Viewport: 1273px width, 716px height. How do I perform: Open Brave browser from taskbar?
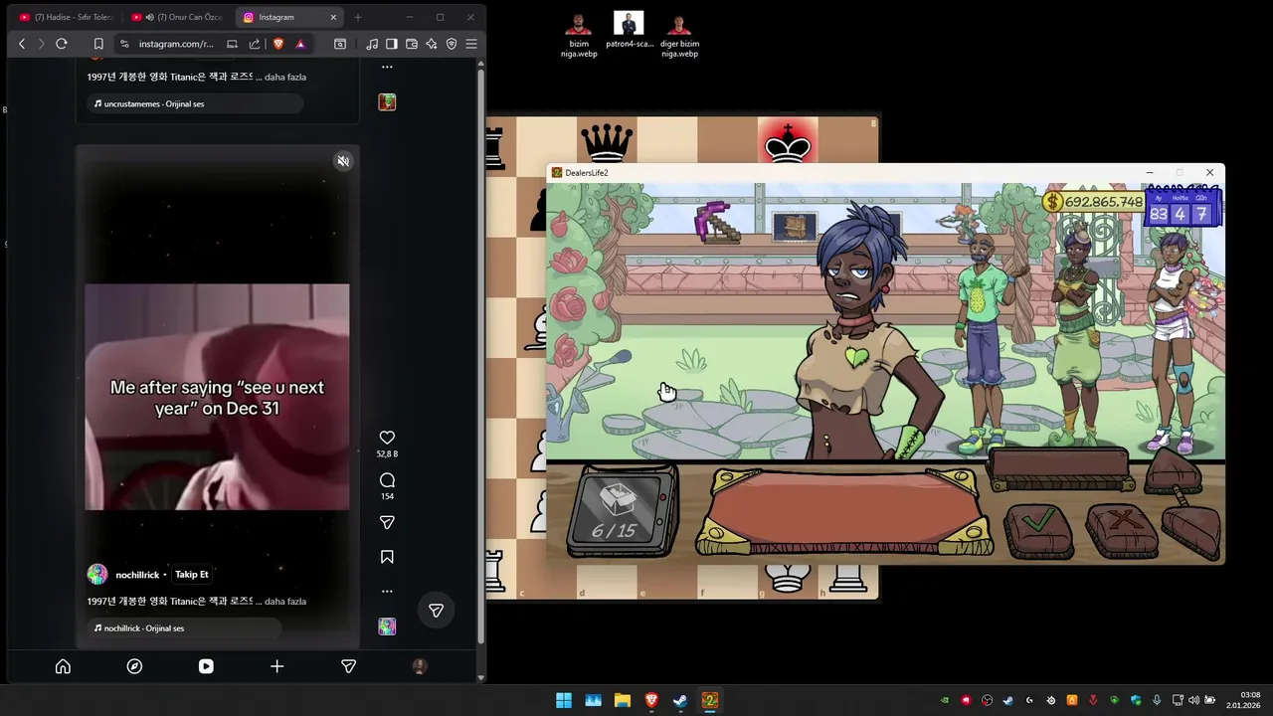coord(651,700)
